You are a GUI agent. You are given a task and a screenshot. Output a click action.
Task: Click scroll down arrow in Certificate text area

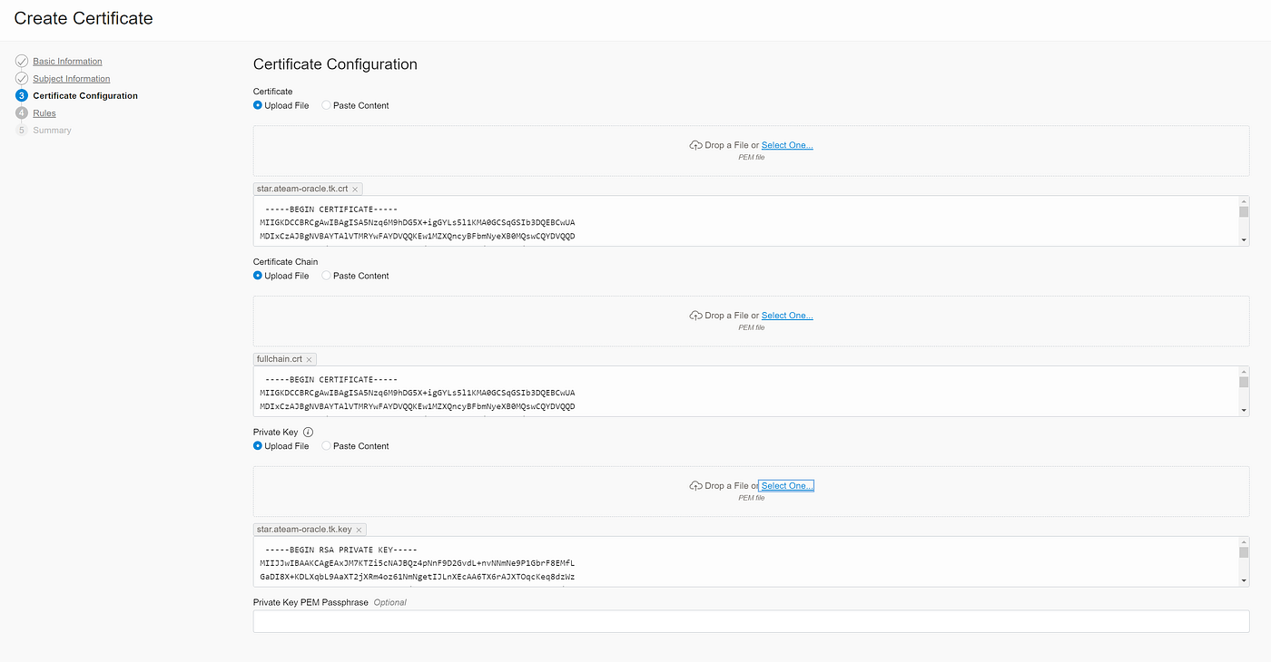1244,240
